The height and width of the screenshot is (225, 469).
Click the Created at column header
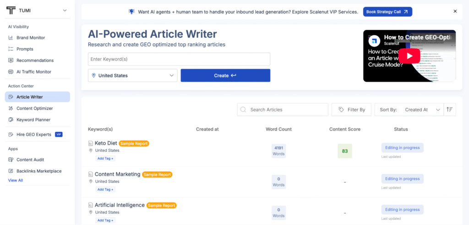click(x=207, y=129)
